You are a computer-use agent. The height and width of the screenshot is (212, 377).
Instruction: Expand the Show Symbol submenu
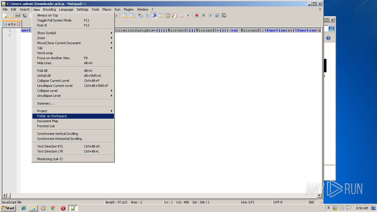point(73,33)
